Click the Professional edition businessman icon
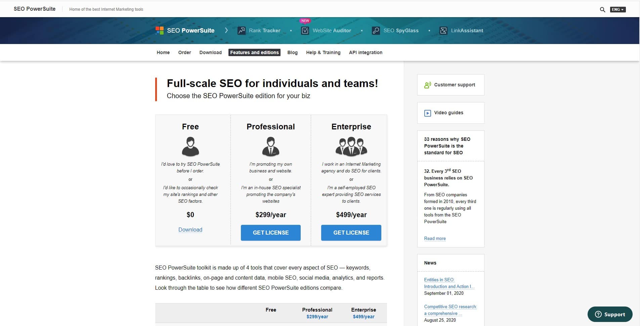Image resolution: width=640 pixels, height=326 pixels. 271,147
